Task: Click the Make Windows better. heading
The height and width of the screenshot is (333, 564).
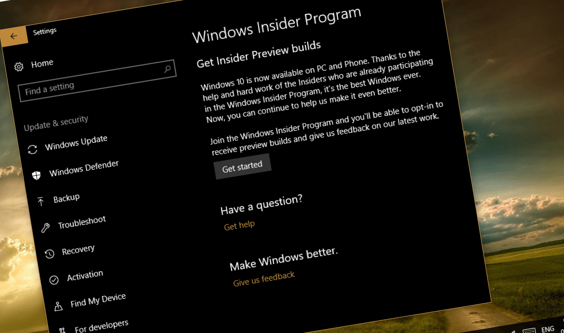Action: tap(284, 259)
